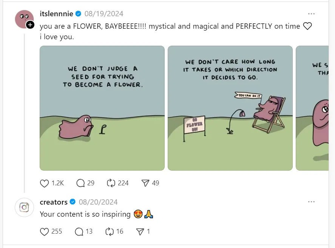Image resolution: width=335 pixels, height=248 pixels.
Task: Open options menu on itslennnie's post
Action: coord(312,13)
